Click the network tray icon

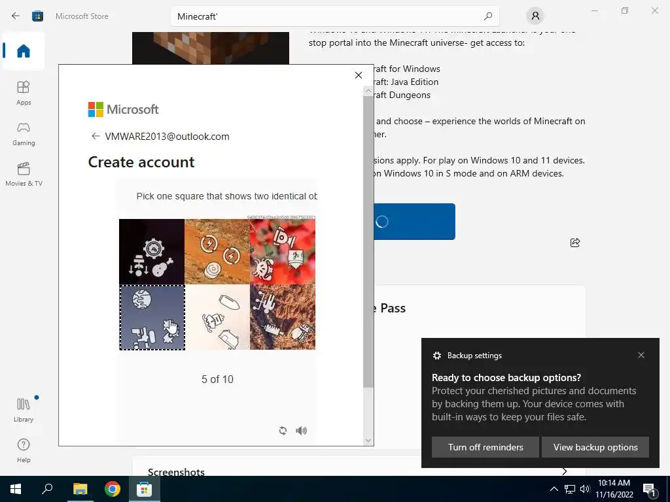[x=570, y=489]
